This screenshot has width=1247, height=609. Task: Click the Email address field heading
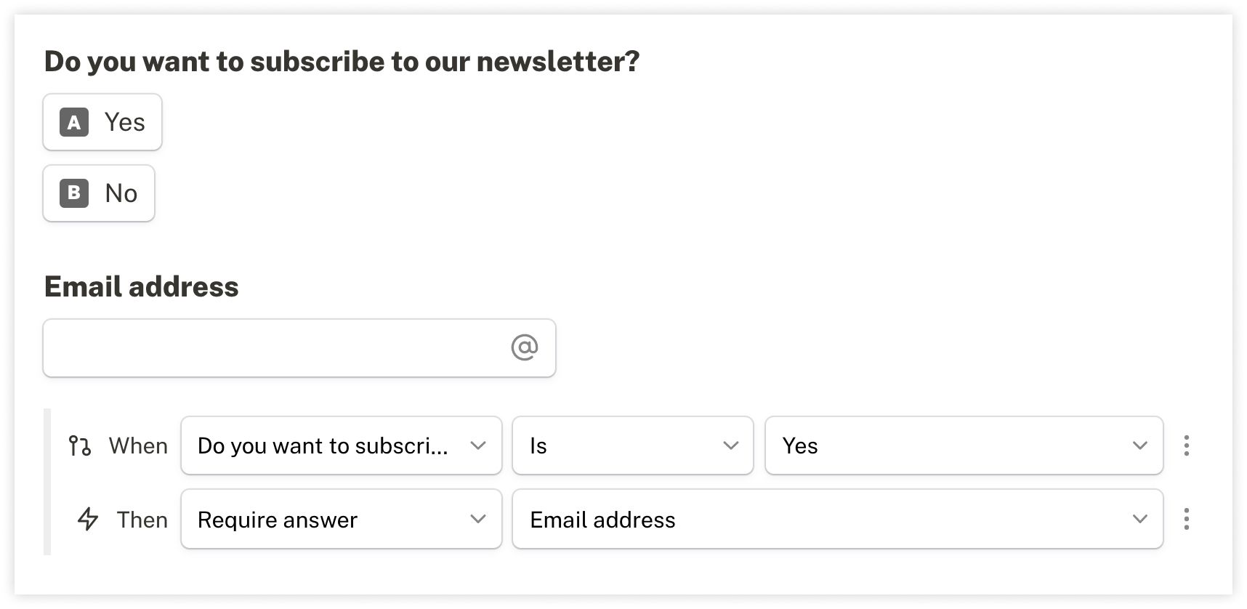click(x=142, y=286)
